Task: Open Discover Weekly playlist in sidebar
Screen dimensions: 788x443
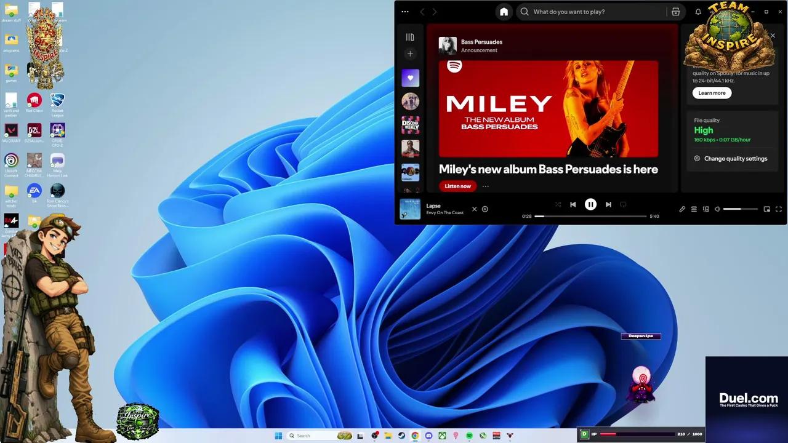Action: (x=410, y=125)
